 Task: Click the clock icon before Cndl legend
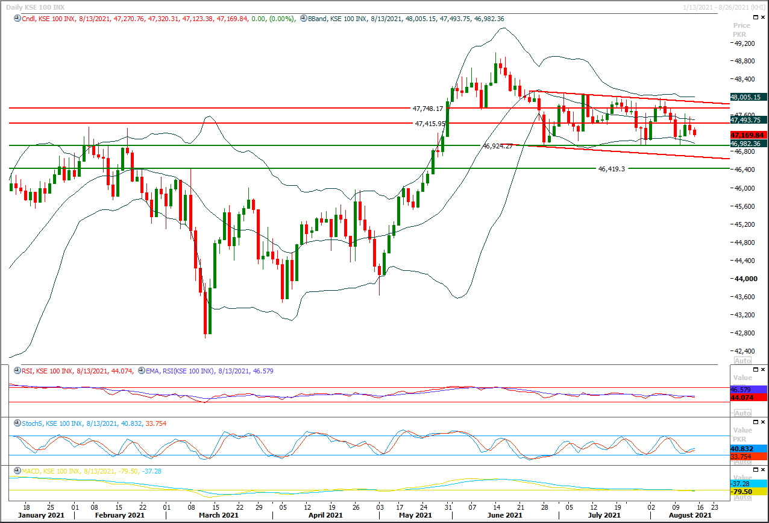click(17, 19)
